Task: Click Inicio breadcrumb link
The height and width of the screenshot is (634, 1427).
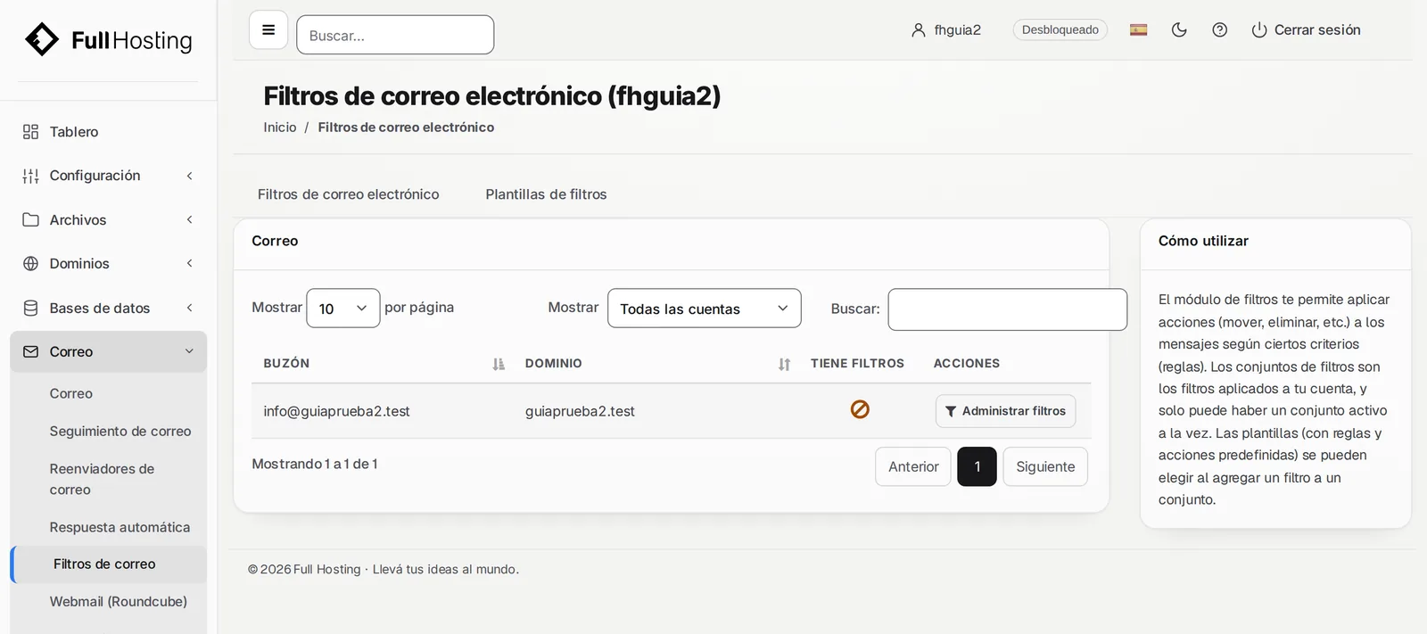Action: click(x=280, y=128)
